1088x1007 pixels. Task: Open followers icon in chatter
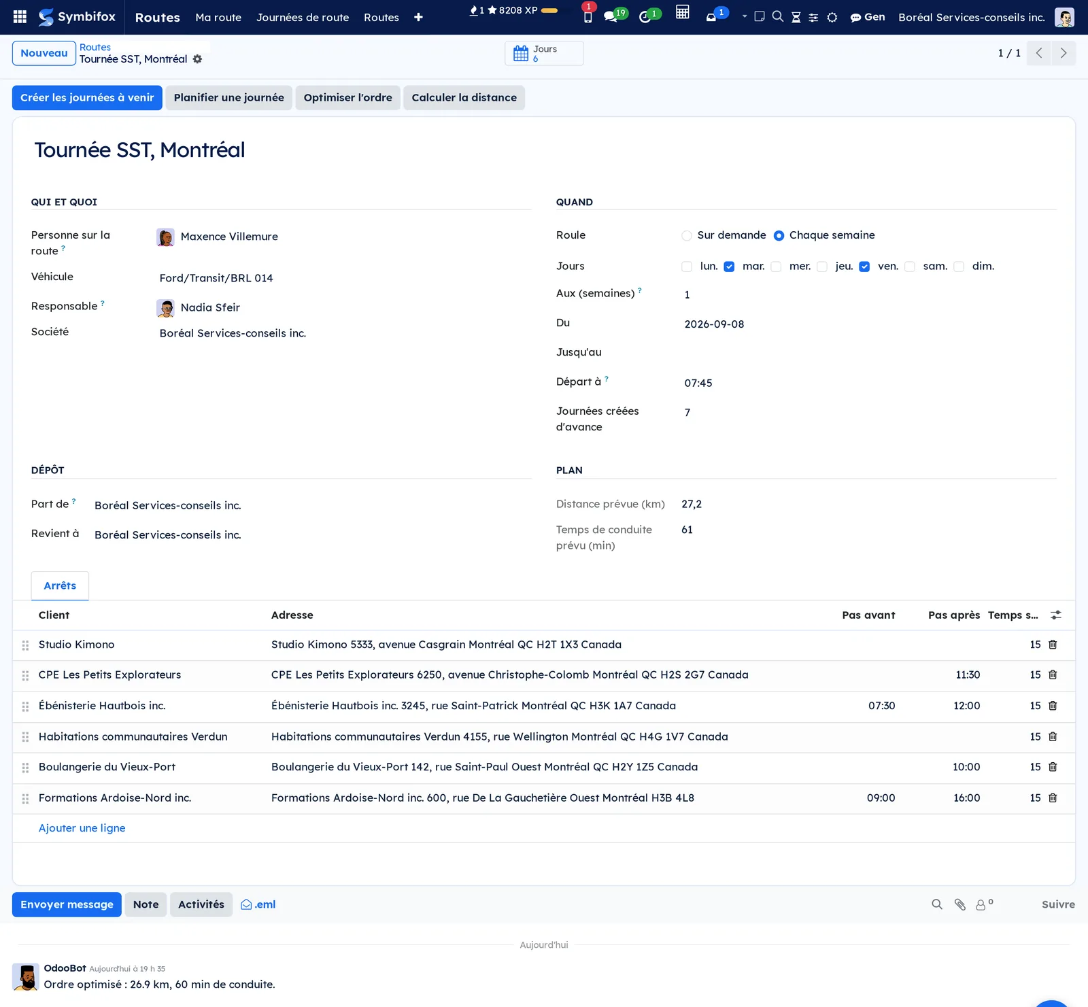pyautogui.click(x=984, y=904)
